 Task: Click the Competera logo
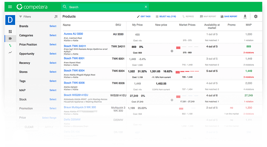(x=32, y=7)
